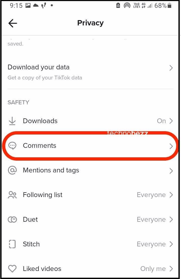Tap the Downloads arrow icon

[x=12, y=121]
